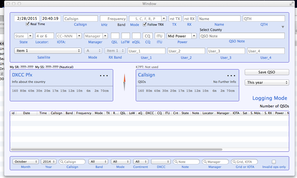Open the DXCC Pfx three-dots menu
This screenshot has height=178, width=297.
pos(104,76)
